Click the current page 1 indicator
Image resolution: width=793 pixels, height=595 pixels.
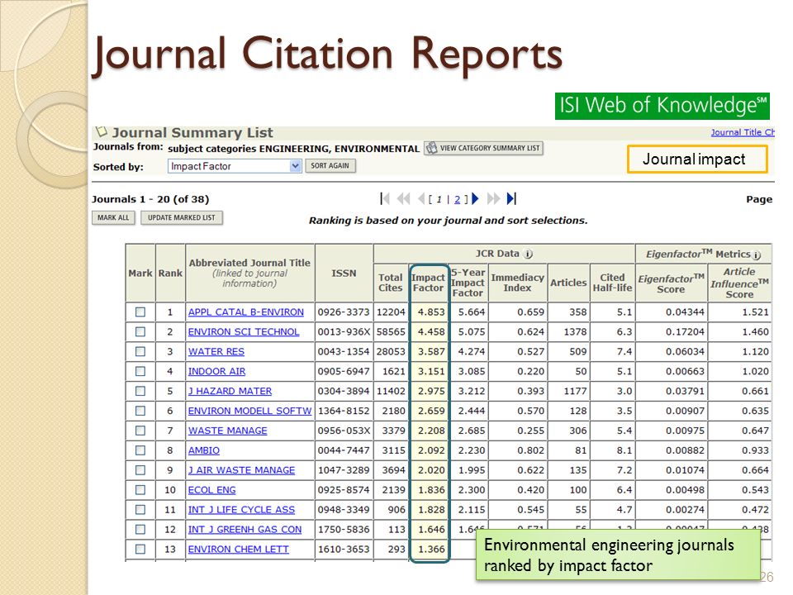click(439, 199)
